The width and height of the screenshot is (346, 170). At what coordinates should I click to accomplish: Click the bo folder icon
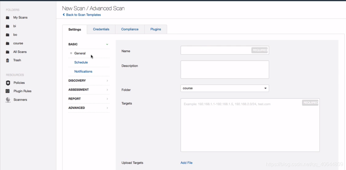pos(8,35)
